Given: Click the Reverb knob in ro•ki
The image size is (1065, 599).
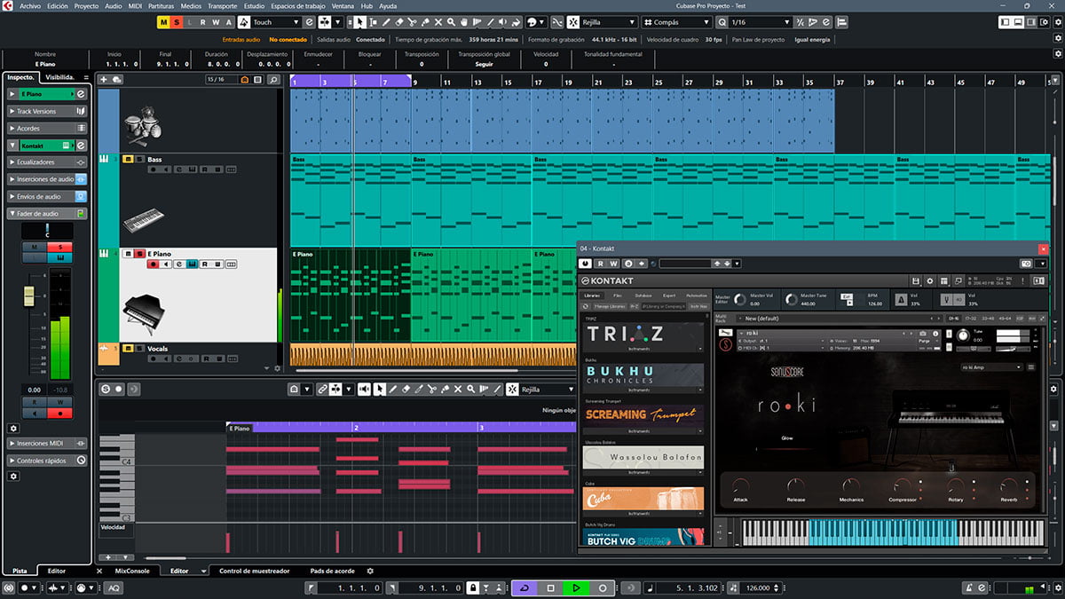Looking at the screenshot, I should click(1009, 486).
